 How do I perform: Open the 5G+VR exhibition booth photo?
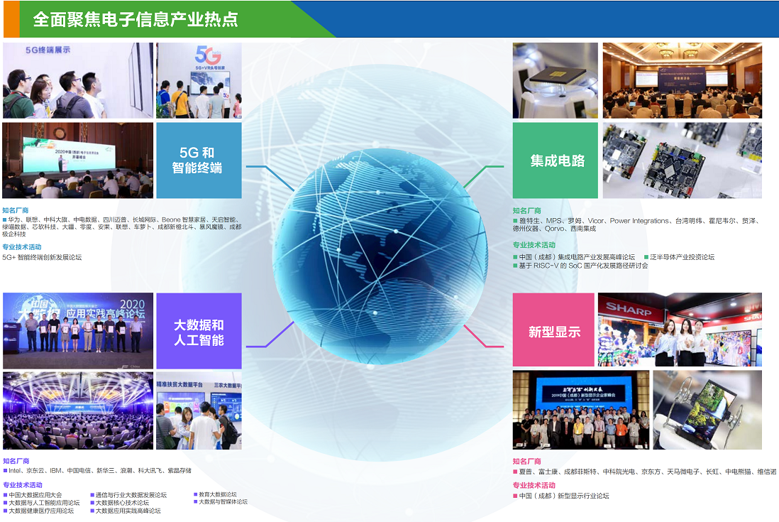point(199,80)
